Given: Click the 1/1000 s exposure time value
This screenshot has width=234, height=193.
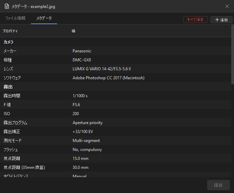Looking at the screenshot, I should pyautogui.click(x=80, y=96).
